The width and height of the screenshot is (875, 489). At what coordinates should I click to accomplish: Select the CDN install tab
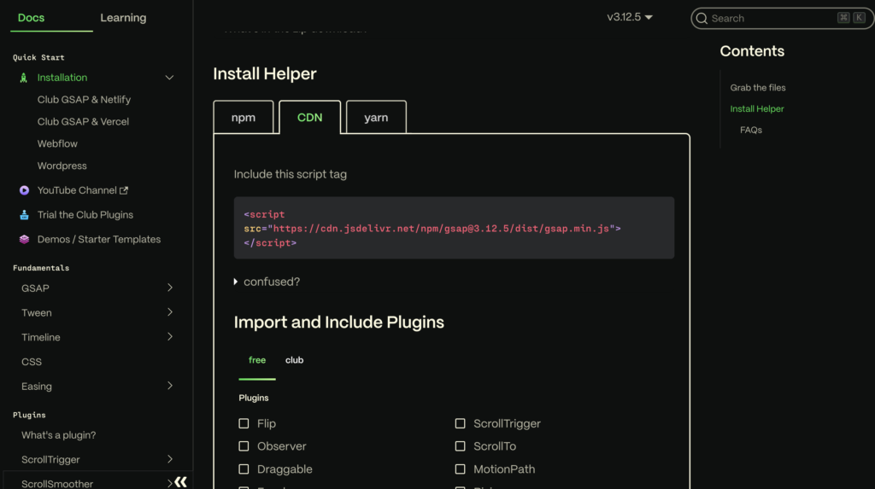(x=309, y=118)
